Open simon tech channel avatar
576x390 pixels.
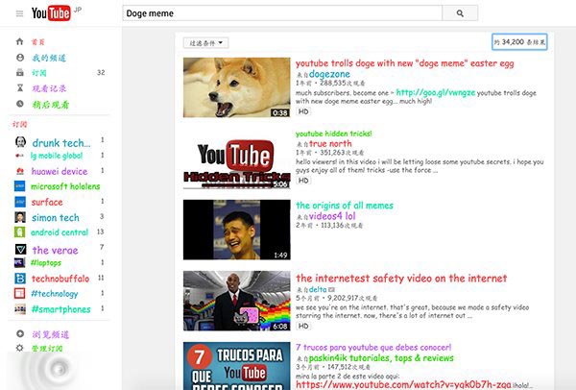(x=20, y=217)
